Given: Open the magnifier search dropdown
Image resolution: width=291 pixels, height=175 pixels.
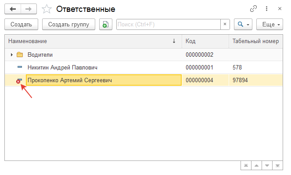Looking at the screenshot, I should [243, 24].
